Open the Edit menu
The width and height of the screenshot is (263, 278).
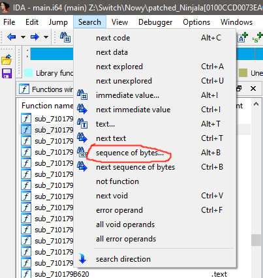click(x=32, y=22)
